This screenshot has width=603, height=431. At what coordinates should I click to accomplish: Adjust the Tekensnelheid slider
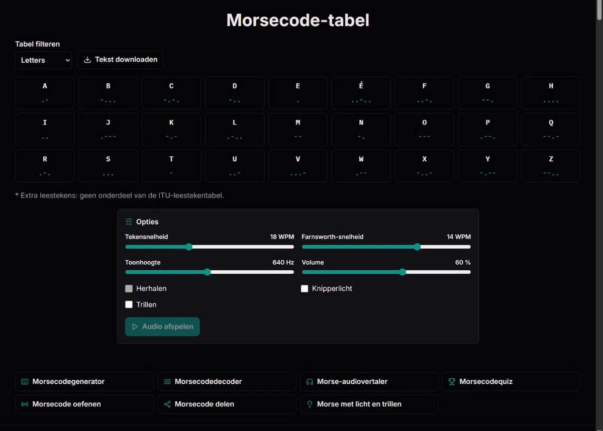click(x=210, y=247)
